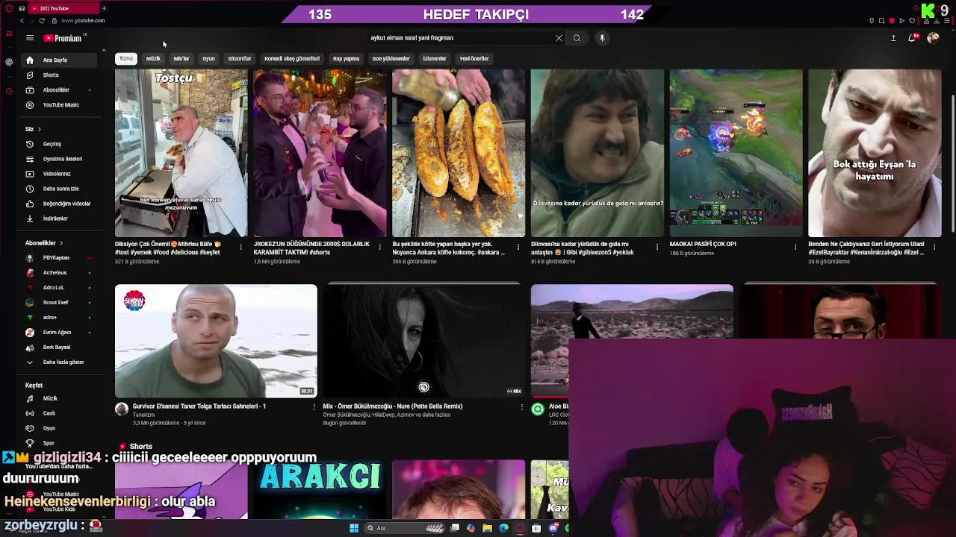Viewport: 956px width, 537px height.
Task: Open the notifications bell
Action: point(912,38)
